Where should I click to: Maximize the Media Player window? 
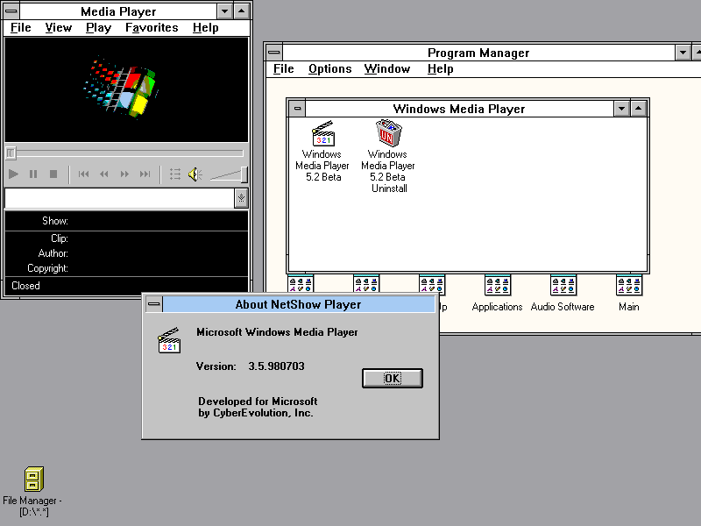[242, 11]
